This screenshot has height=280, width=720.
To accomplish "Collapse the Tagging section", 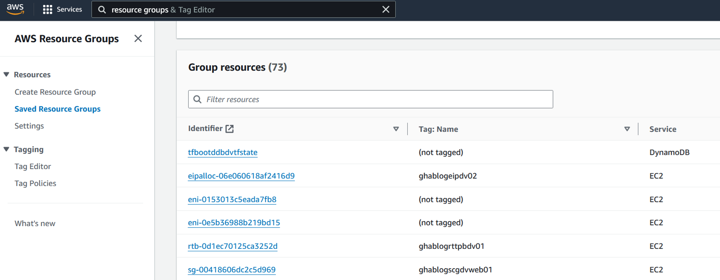I will coord(6,149).
